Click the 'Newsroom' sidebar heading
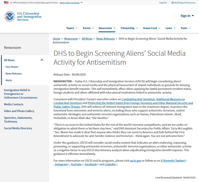 pyautogui.click(x=13, y=48)
